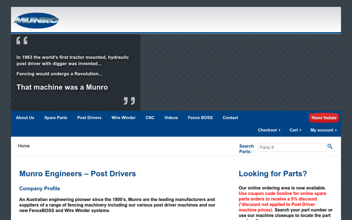Screen dimensions: 352x220
Task: View the shopping Cart
Action: [294, 130]
